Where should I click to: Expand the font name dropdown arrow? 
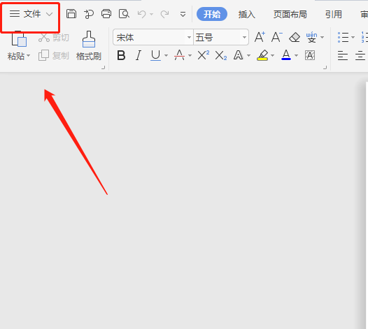tap(189, 37)
